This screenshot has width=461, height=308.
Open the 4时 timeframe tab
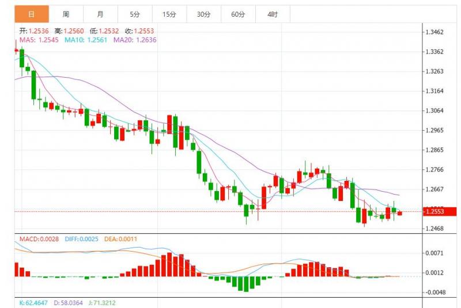click(273, 14)
